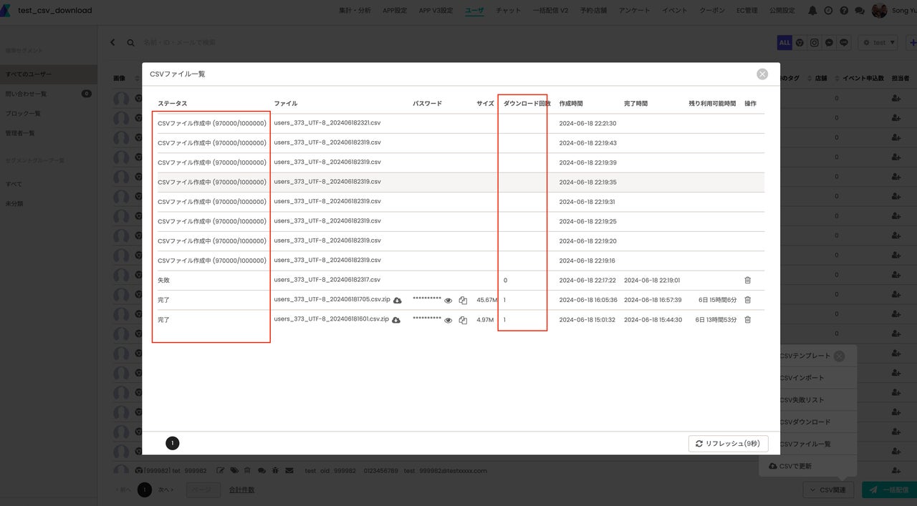917x506 pixels.
Task: Click the 一括配信 send button
Action: pos(889,490)
